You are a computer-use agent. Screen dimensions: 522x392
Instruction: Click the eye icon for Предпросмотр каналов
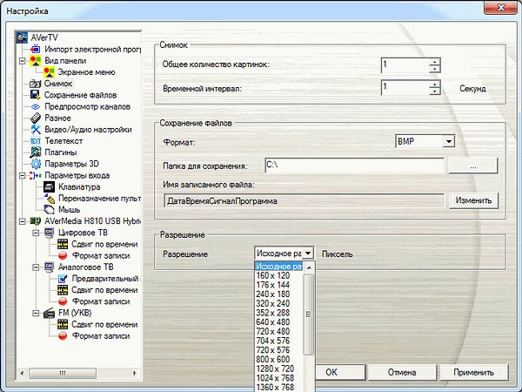point(36,106)
